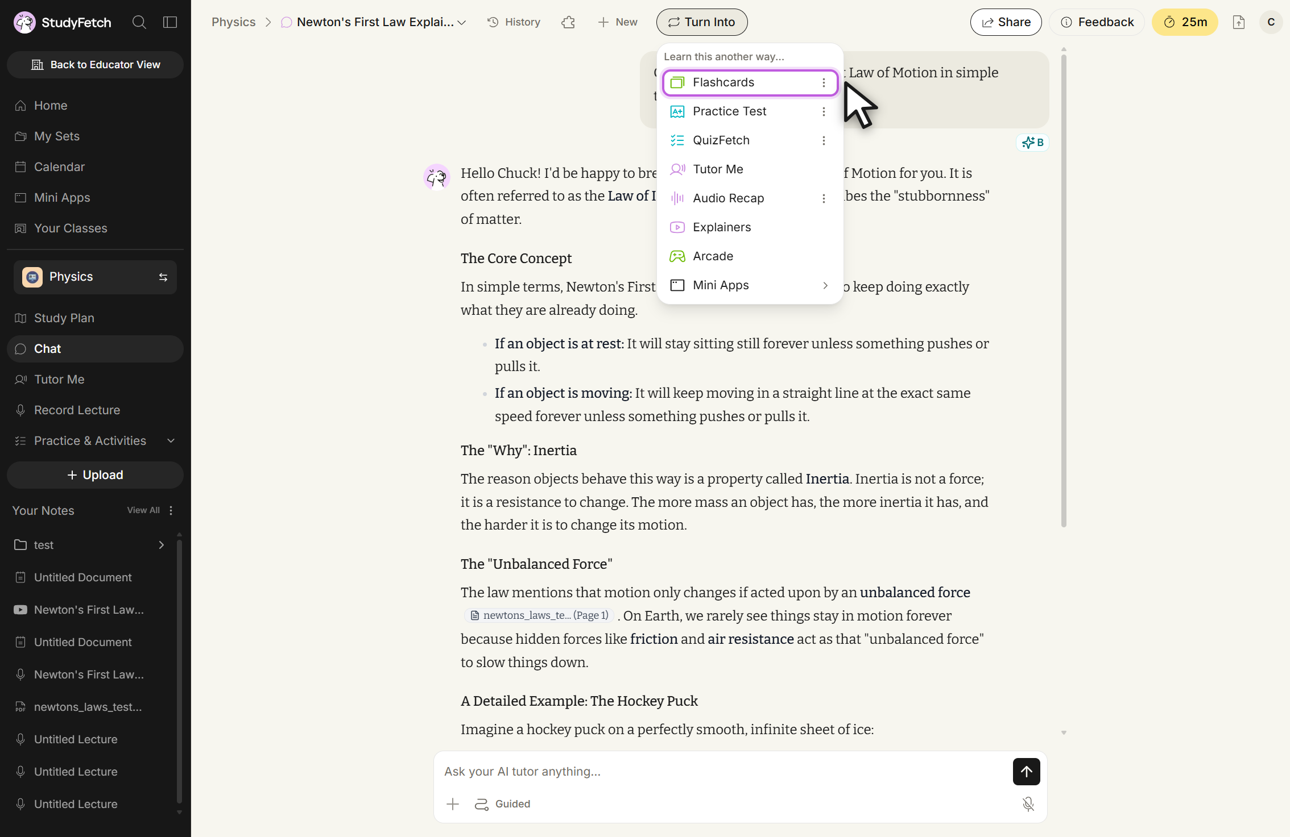Open first Untitled Document note
The height and width of the screenshot is (837, 1290).
point(90,577)
